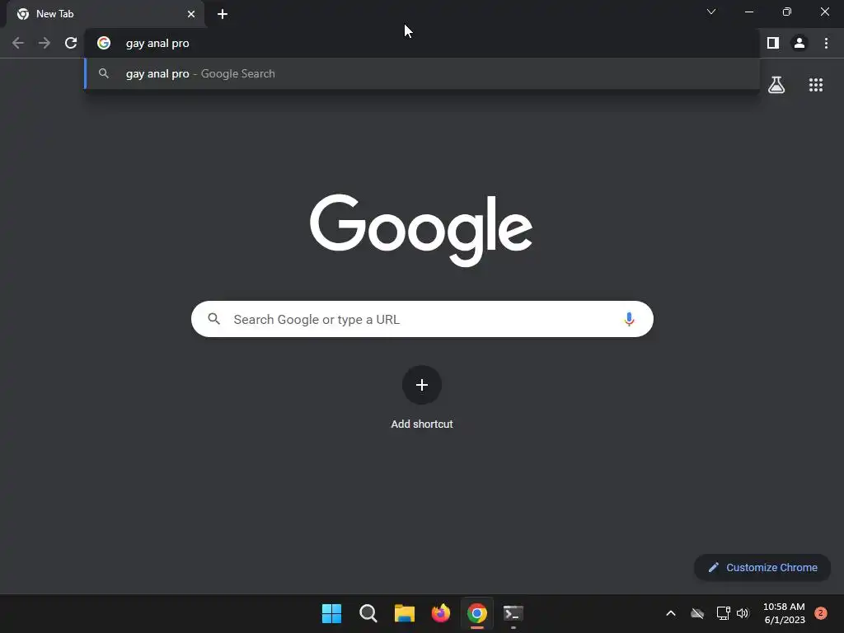Open the clock showing 10:58 AM

click(785, 613)
